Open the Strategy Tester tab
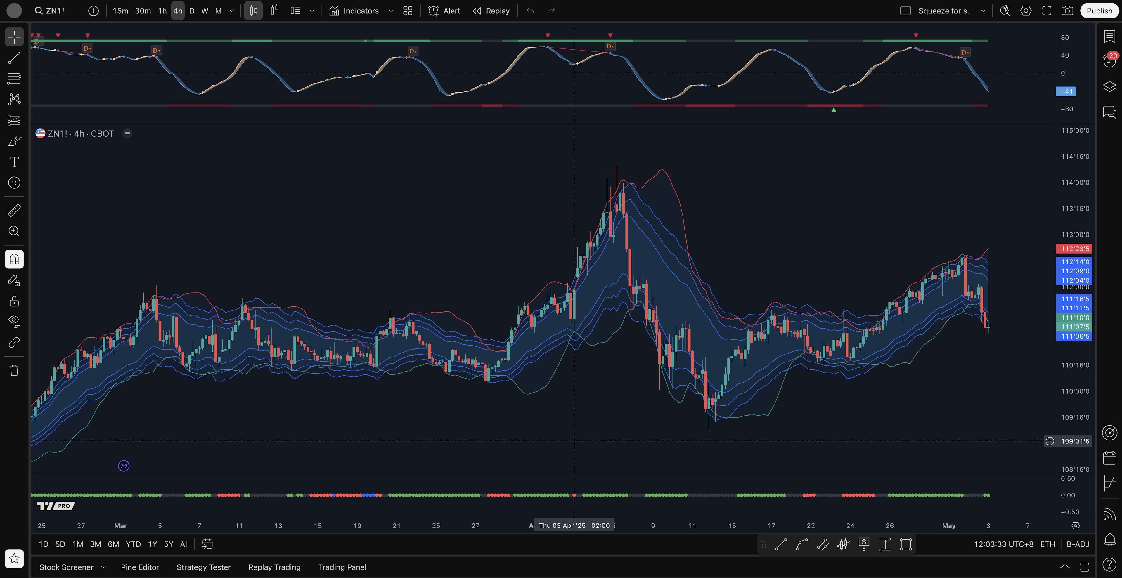Viewport: 1122px width, 578px height. [203, 567]
